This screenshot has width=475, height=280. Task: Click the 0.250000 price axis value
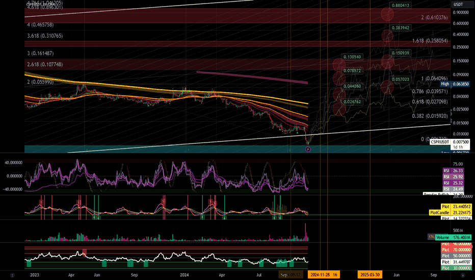click(461, 47)
